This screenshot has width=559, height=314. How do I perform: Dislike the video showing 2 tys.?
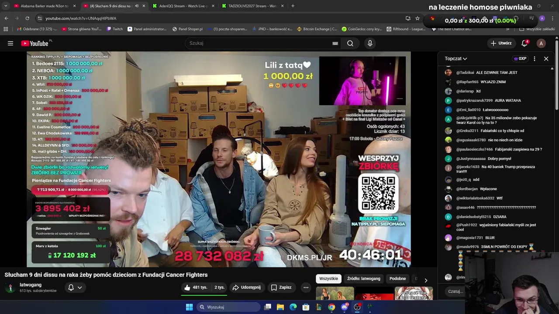220,287
